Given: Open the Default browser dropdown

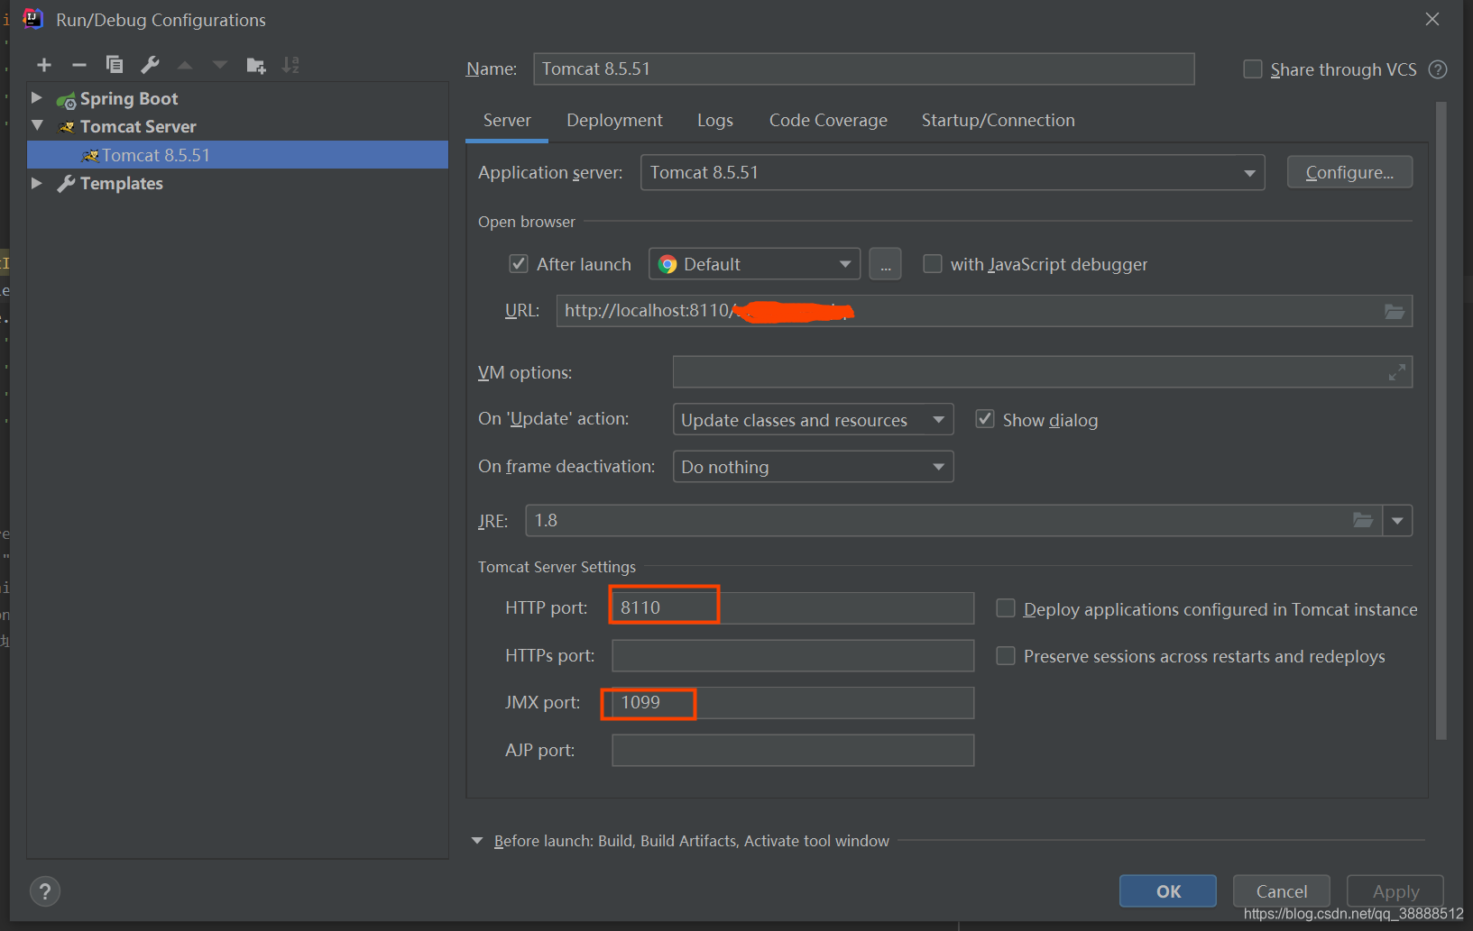Looking at the screenshot, I should [754, 264].
